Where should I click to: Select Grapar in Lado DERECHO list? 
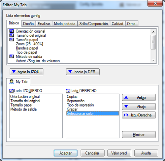coord(72,109)
